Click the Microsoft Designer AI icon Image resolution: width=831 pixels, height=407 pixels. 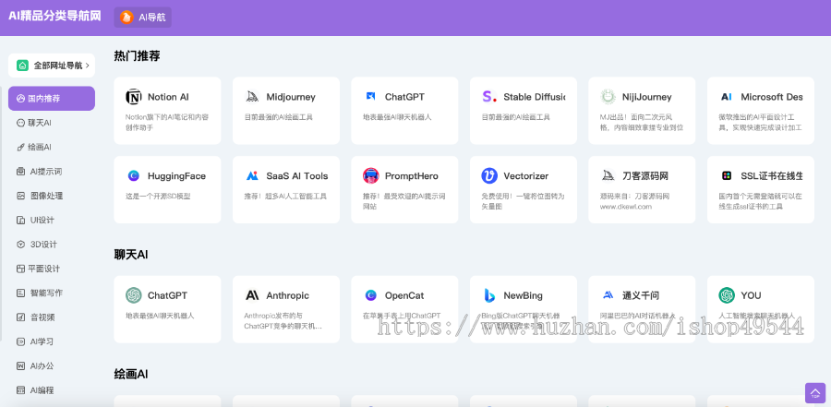pyautogui.click(x=727, y=97)
